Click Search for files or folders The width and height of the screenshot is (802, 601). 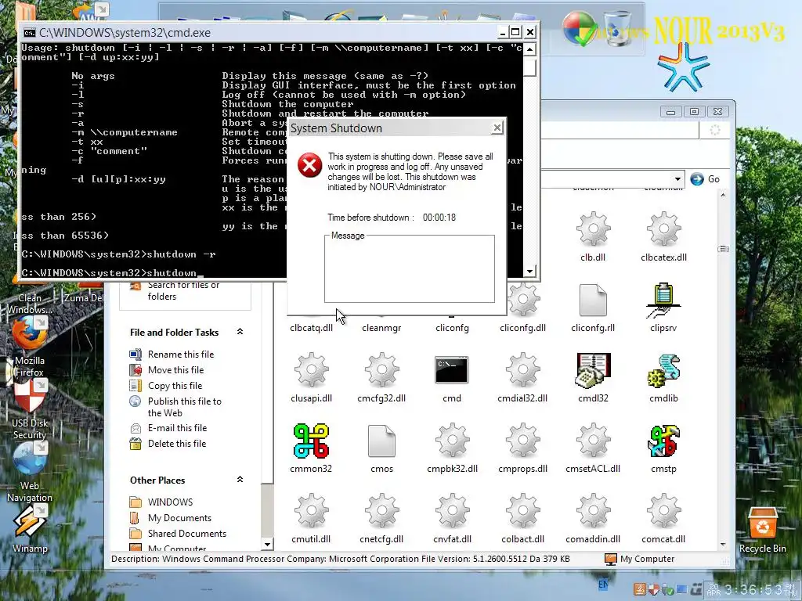click(x=175, y=290)
